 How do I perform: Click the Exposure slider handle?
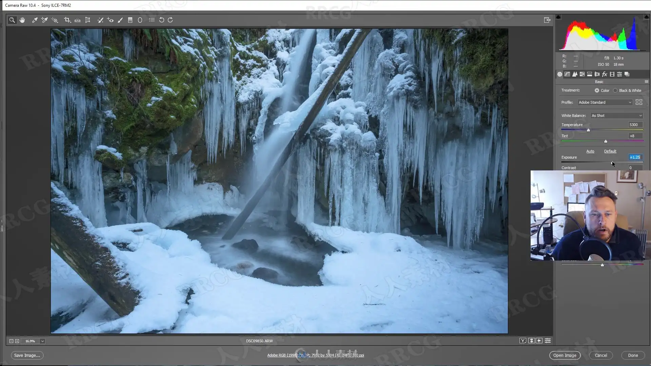[612, 163]
